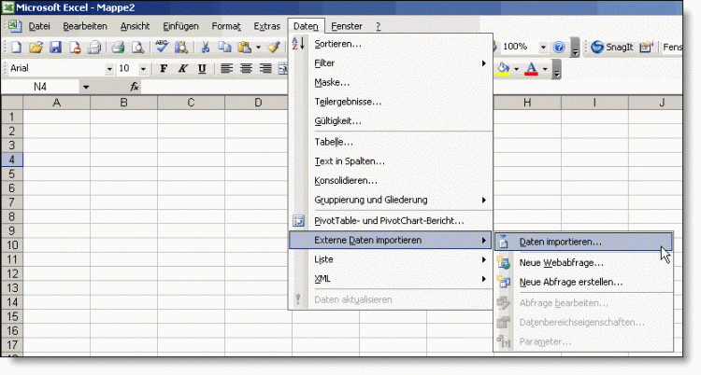Toggle bold (F) formatting
The image size is (701, 375).
165,68
